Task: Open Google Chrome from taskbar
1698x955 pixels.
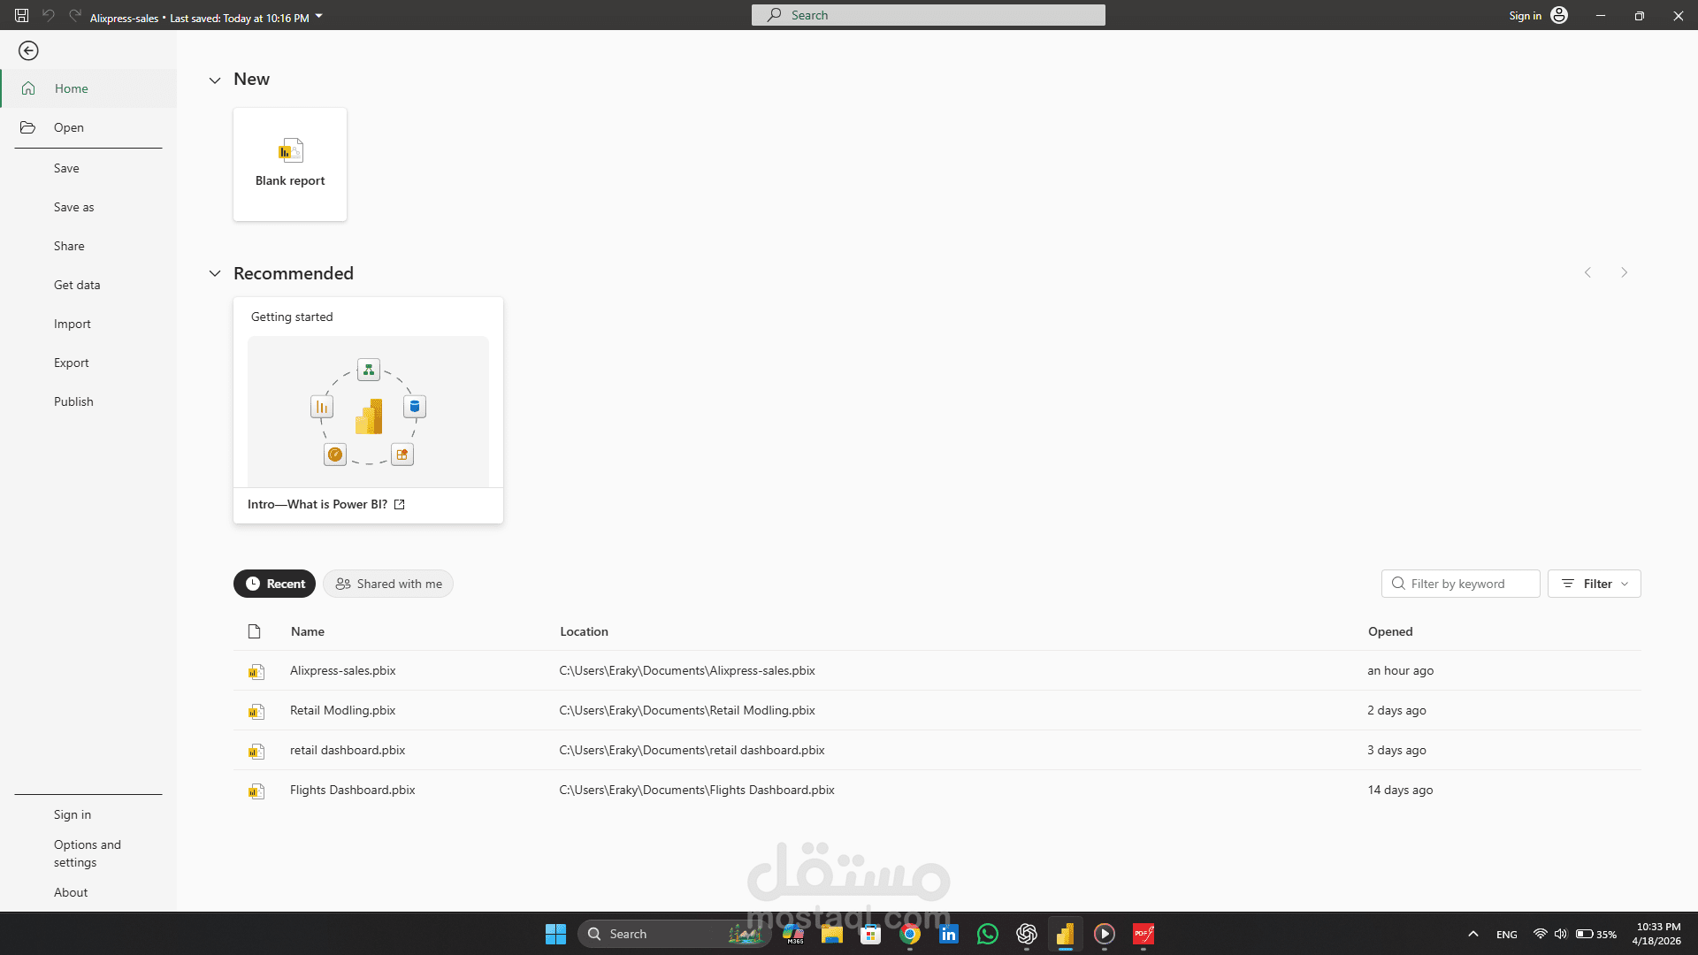Action: 909,934
